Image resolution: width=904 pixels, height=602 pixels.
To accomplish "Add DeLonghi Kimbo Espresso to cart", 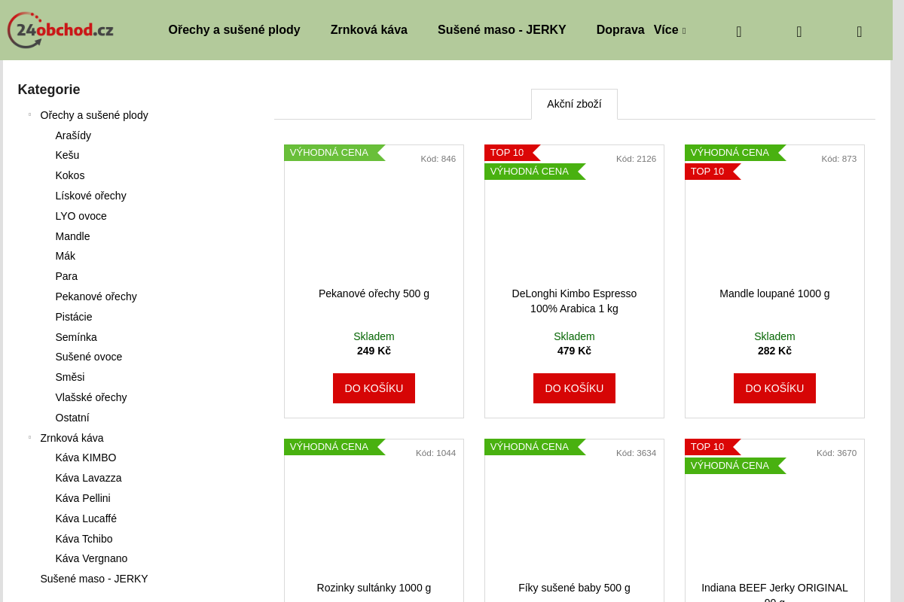I will (x=574, y=388).
